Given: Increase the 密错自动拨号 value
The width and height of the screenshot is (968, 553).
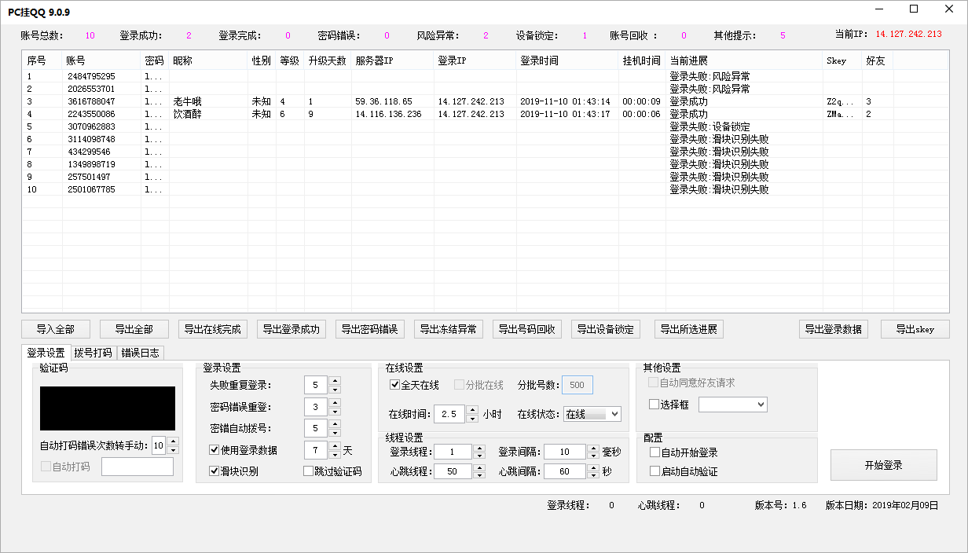Looking at the screenshot, I should coord(335,424).
